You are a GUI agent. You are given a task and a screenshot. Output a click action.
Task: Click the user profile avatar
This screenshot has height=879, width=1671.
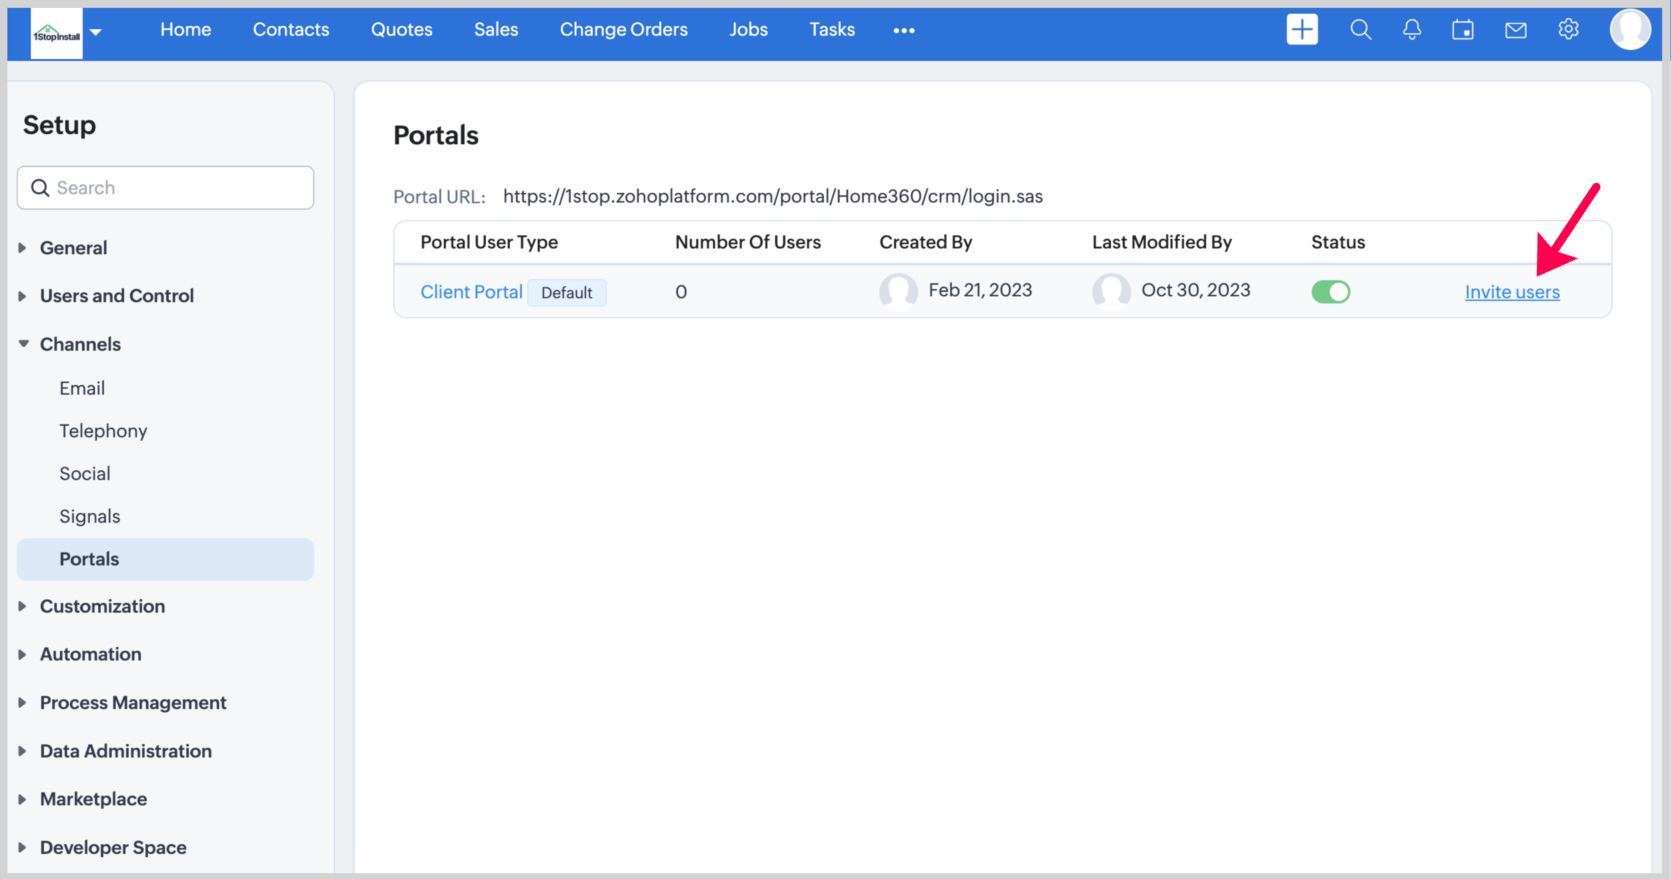point(1630,30)
